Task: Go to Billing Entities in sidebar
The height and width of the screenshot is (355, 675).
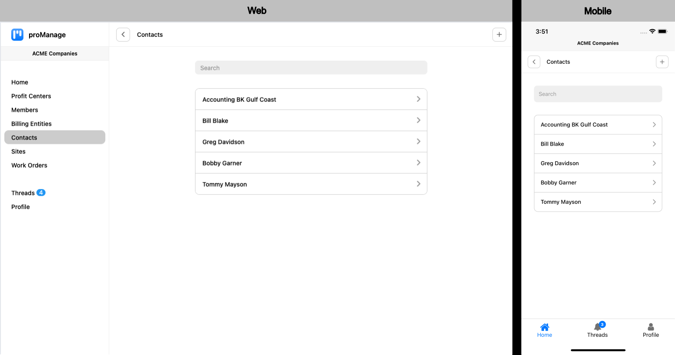Action: [x=32, y=124]
